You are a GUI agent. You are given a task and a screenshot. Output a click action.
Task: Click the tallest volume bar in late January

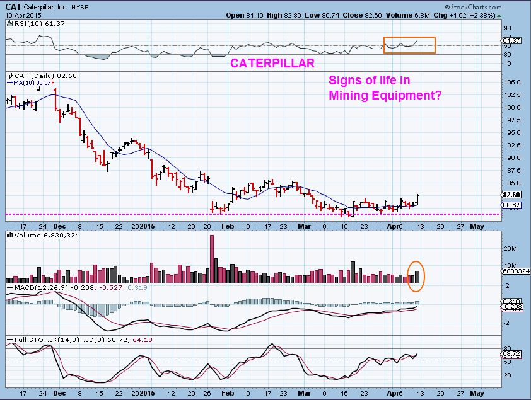click(212, 259)
